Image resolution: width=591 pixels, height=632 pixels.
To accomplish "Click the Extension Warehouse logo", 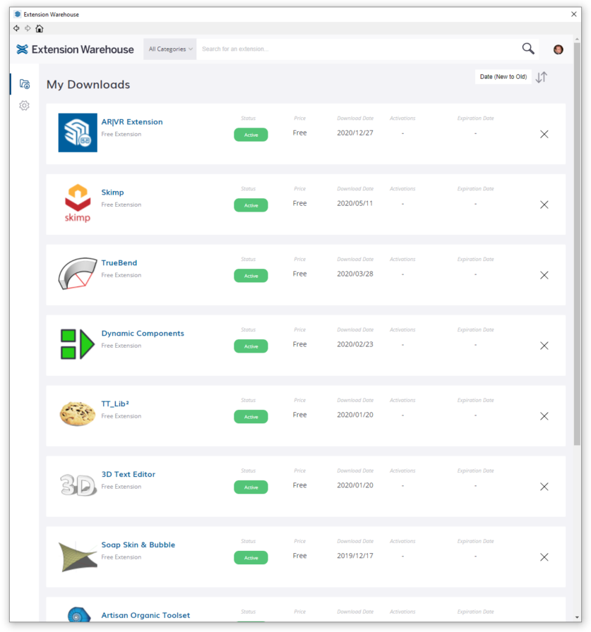I will (x=75, y=49).
